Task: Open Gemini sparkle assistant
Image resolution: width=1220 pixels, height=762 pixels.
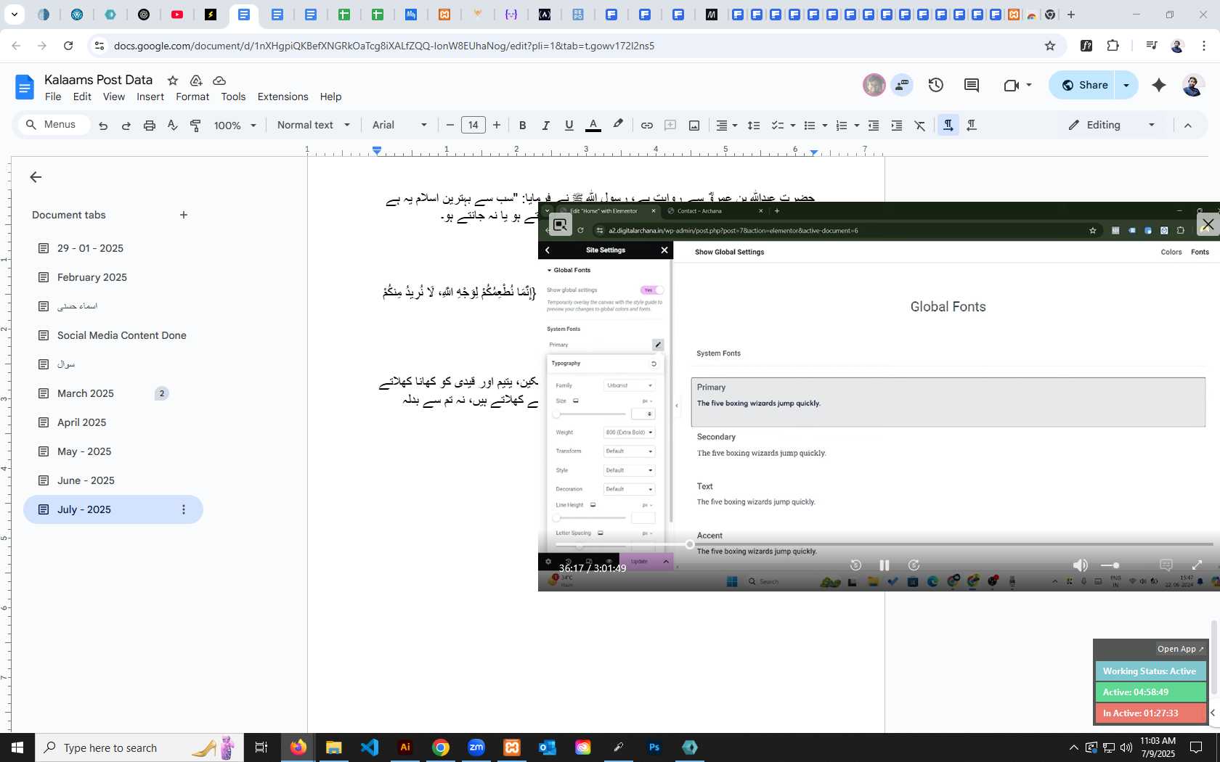Action: pos(1159,85)
